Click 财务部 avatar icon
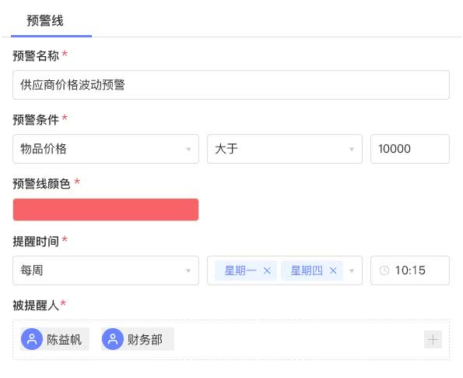The width and height of the screenshot is (463, 378). click(x=113, y=339)
